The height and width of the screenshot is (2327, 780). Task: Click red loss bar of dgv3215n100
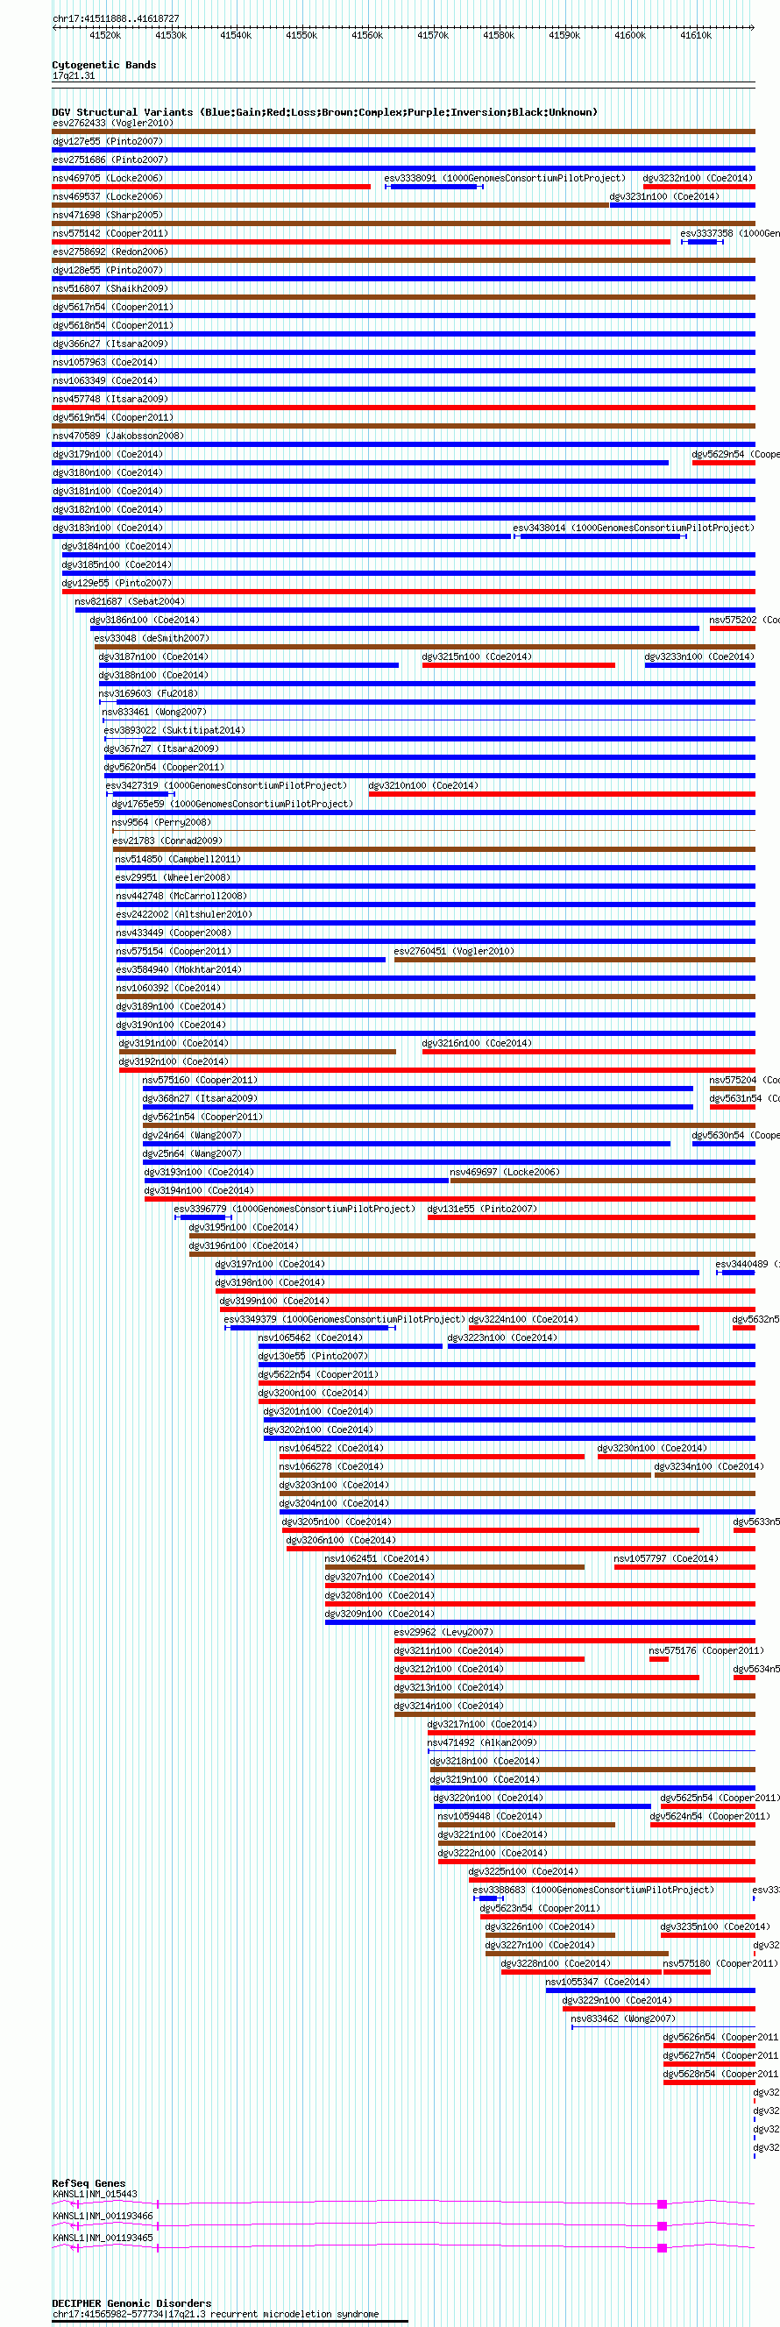(x=518, y=665)
